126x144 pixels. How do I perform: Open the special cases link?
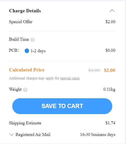pyautogui.click(x=70, y=78)
